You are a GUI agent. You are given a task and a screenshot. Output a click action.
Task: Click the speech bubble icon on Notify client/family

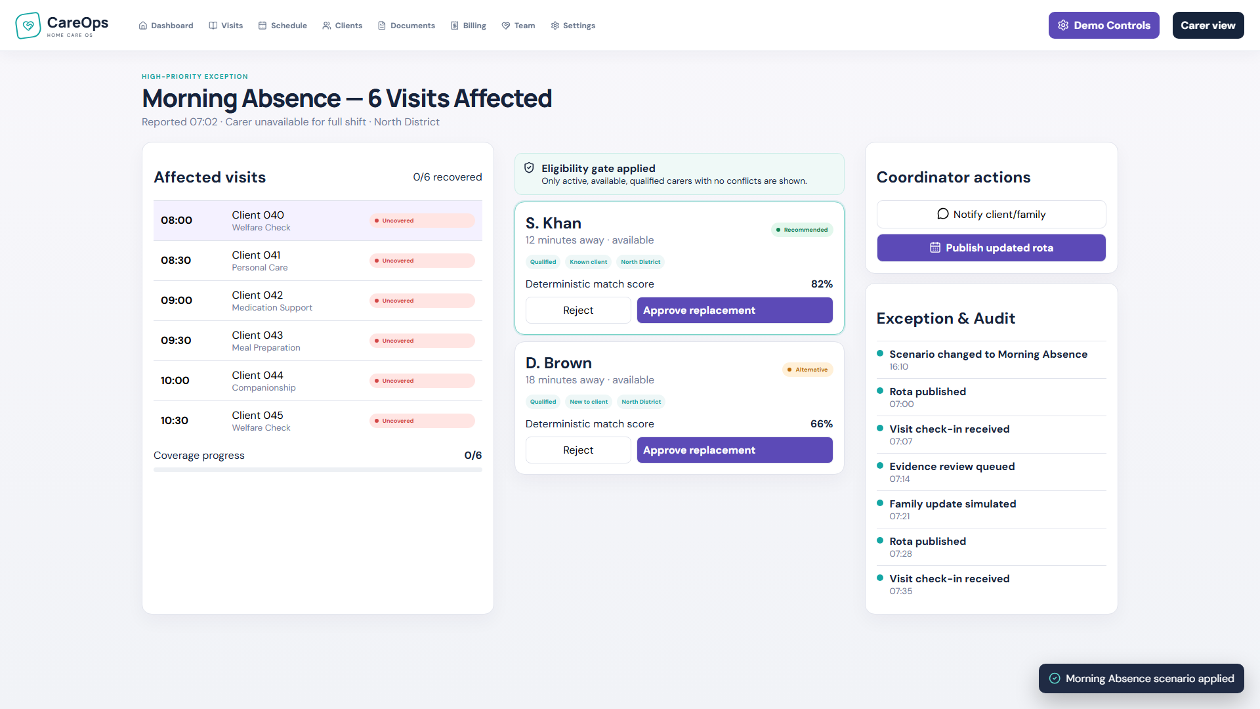(943, 214)
